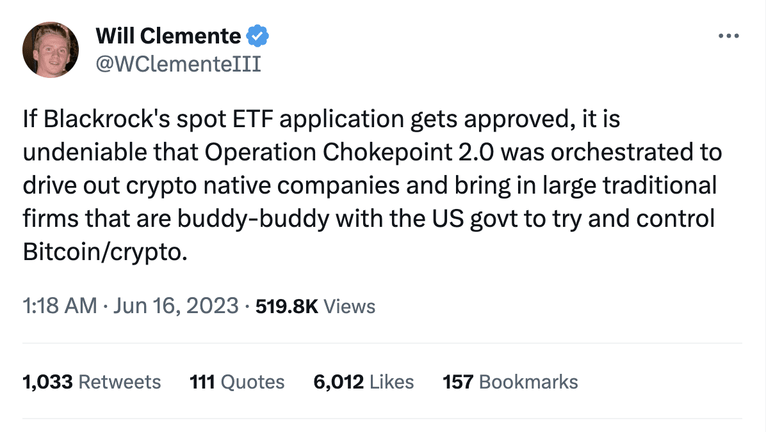The image size is (766, 432).
Task: Open the 111 Quotes list
Action: coord(237,382)
